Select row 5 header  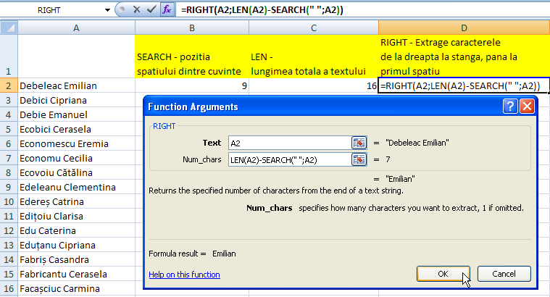point(9,129)
